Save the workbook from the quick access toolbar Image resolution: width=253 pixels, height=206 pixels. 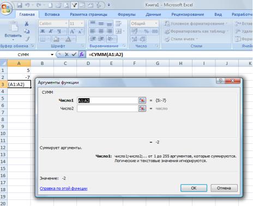point(20,5)
